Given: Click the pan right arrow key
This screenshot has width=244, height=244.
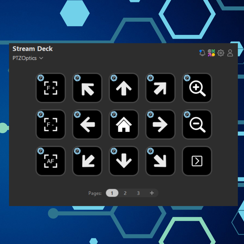Looking at the screenshot, I should (x=160, y=124).
